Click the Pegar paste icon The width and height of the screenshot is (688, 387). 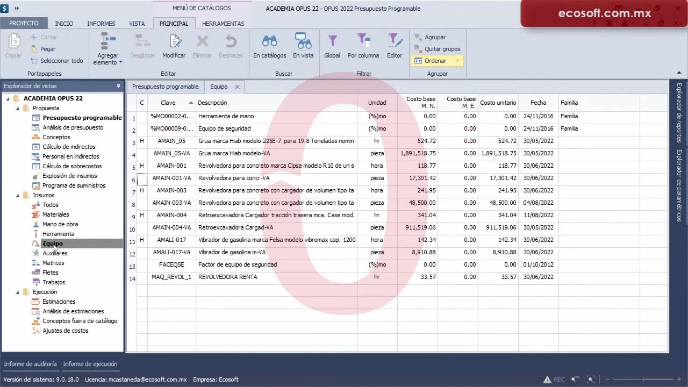34,49
